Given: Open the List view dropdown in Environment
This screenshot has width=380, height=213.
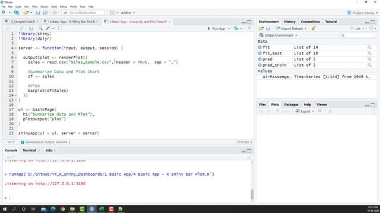Looking at the screenshot, I should coord(357,28).
